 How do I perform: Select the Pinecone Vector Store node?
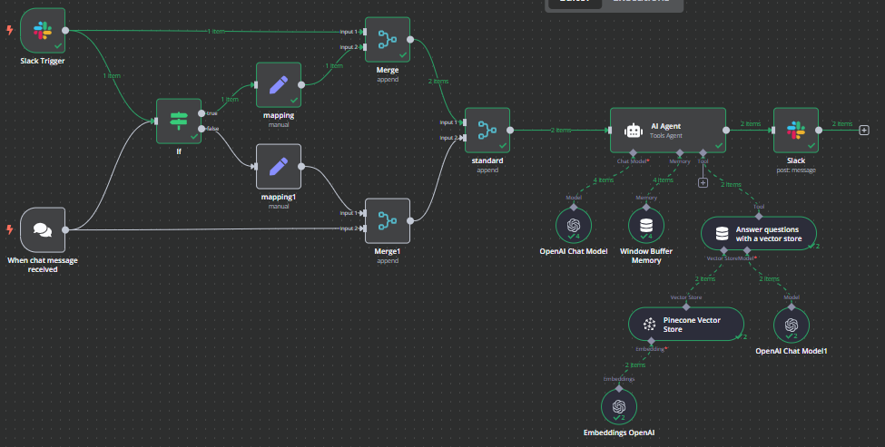[685, 324]
